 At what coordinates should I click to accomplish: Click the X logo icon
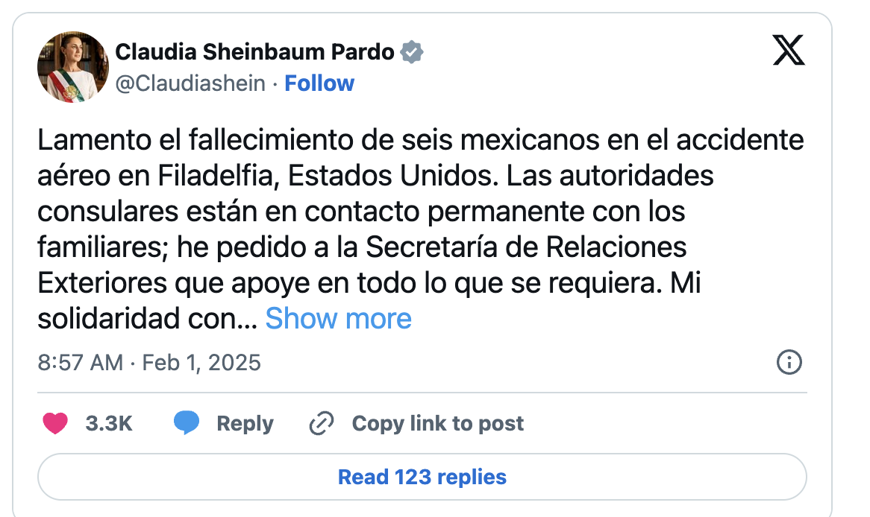click(x=788, y=51)
